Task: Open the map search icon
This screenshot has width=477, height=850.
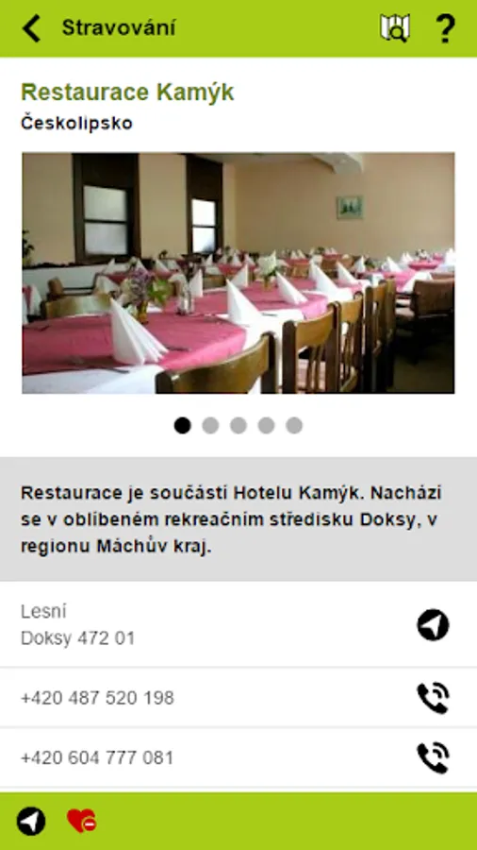Action: 395,28
